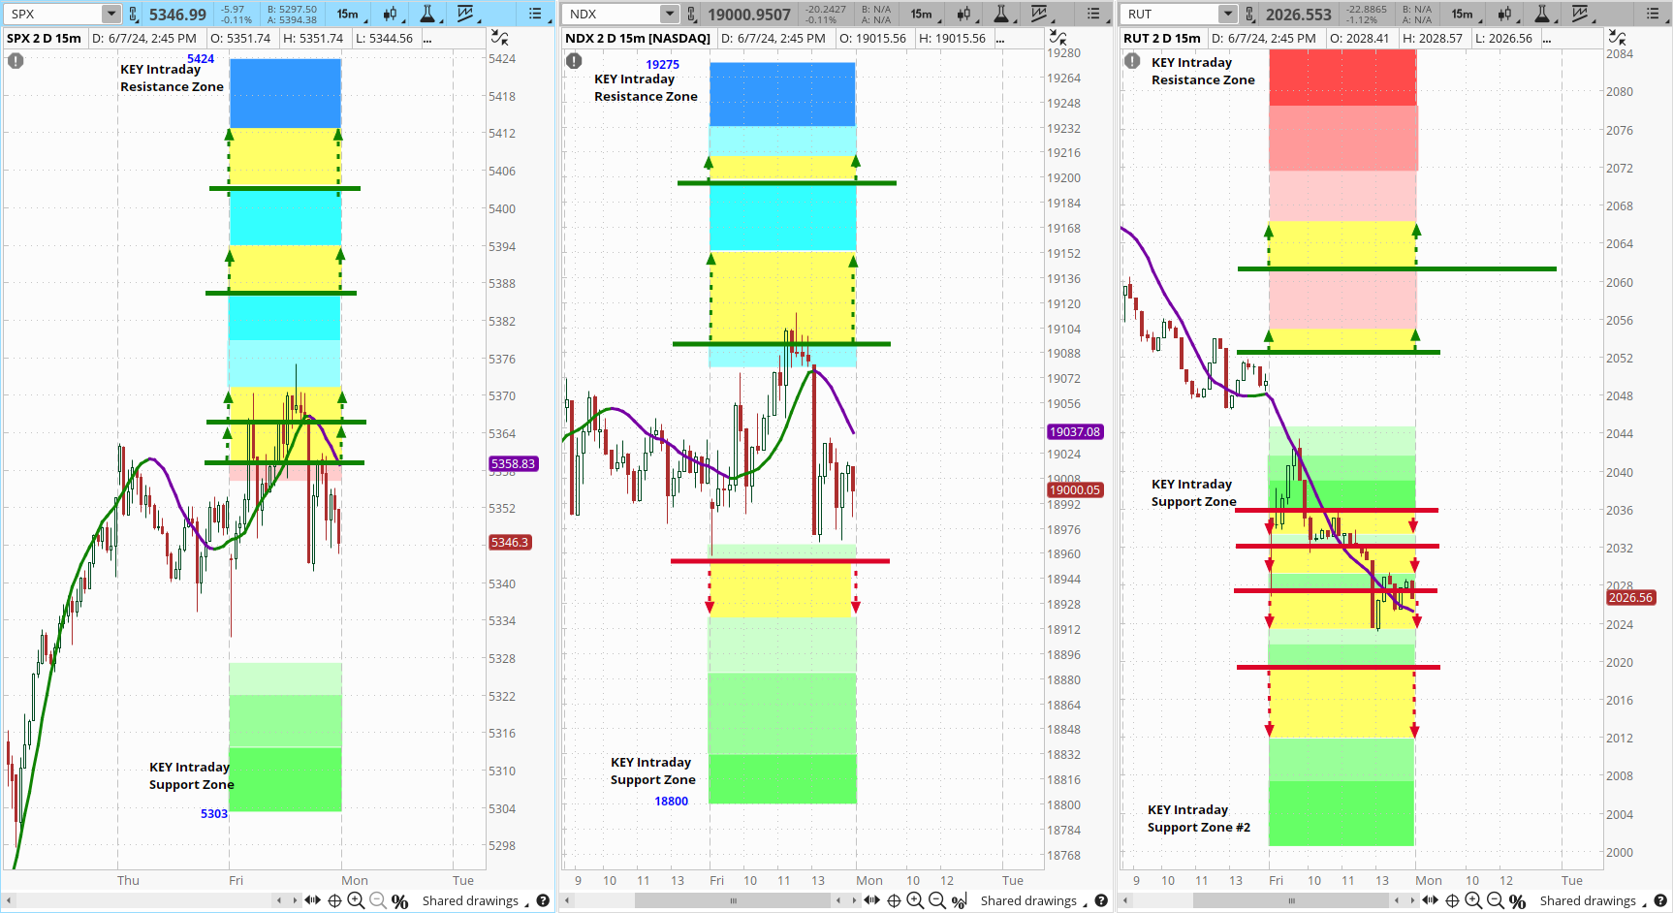Toggle the price axis collapse icon on RUT chart

pyautogui.click(x=1617, y=38)
